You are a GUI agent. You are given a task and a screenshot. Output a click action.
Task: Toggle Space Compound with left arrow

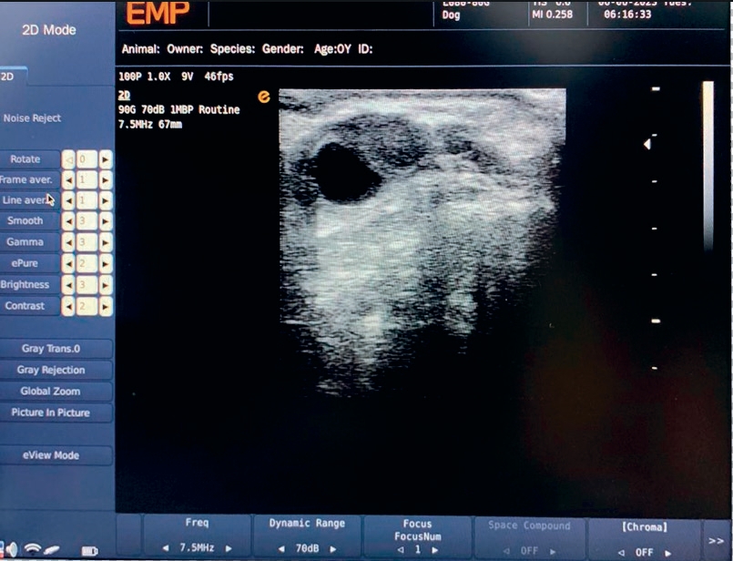(x=508, y=552)
